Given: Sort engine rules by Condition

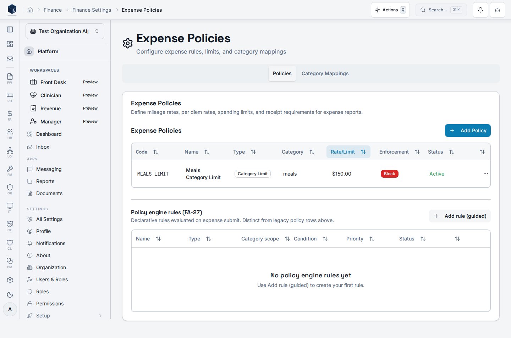Looking at the screenshot, I should (311, 239).
